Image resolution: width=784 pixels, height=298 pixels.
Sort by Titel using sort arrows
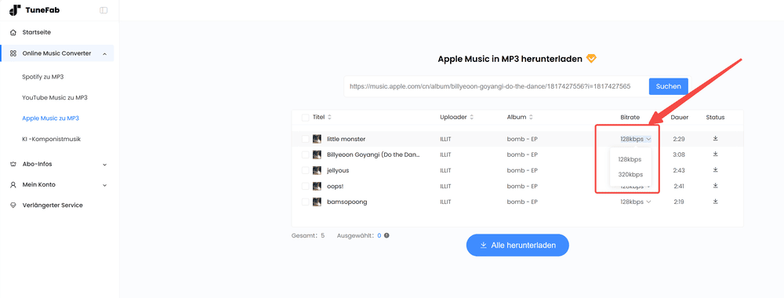point(329,117)
